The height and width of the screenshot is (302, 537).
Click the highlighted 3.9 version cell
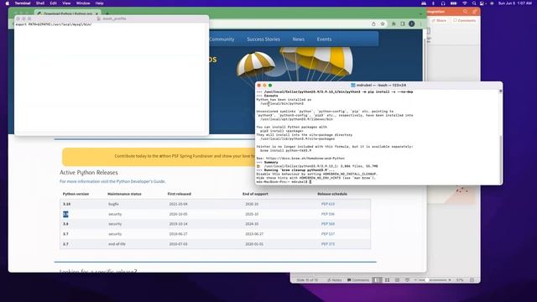65,215
